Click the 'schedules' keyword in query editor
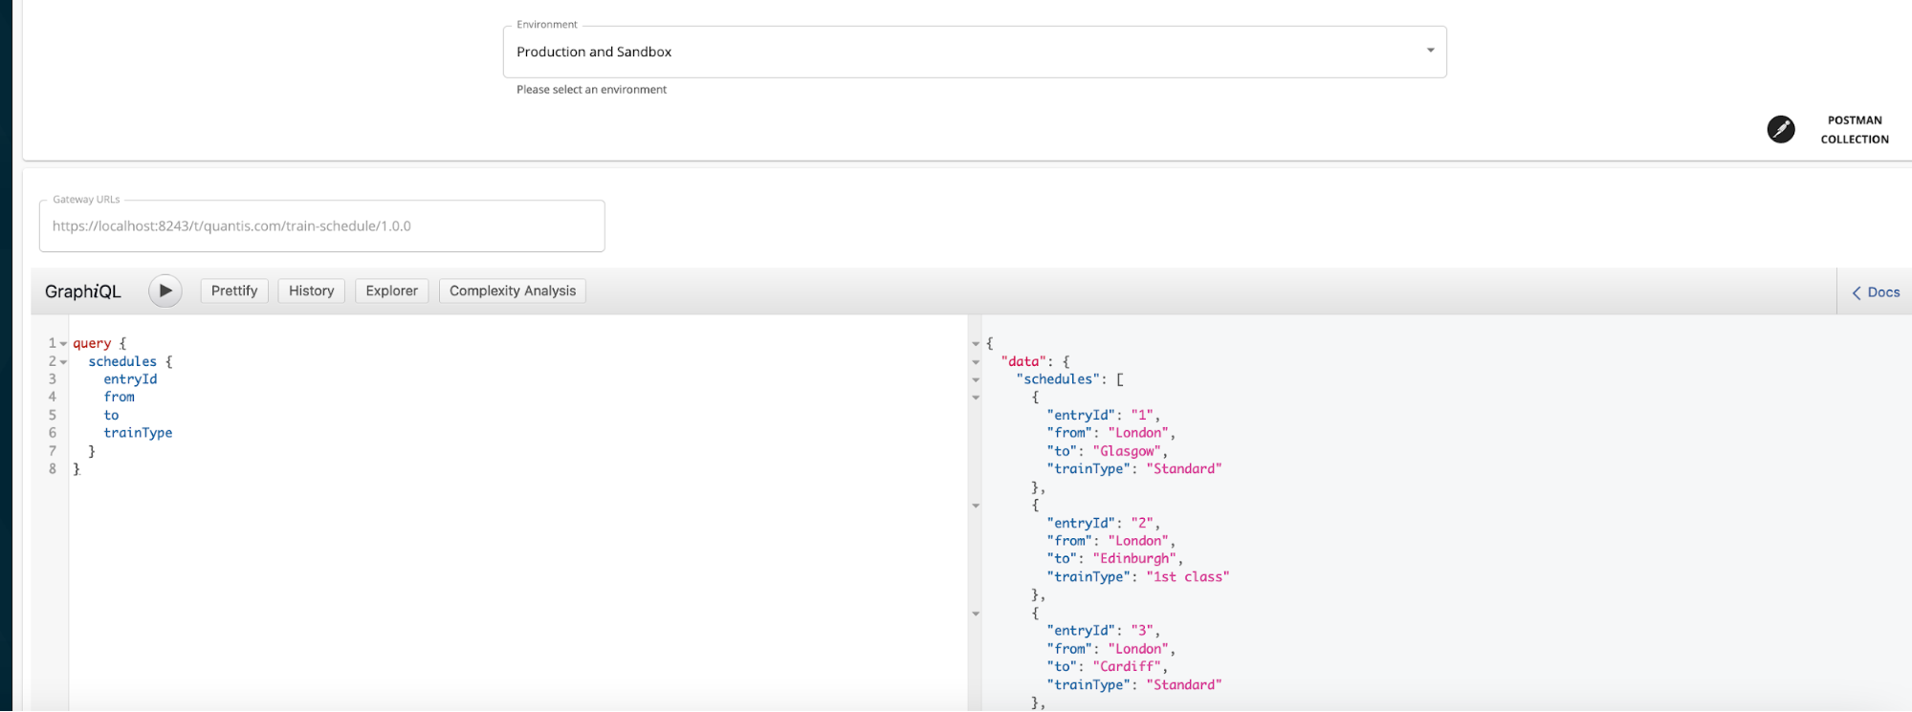Screen dimensions: 1912x712 point(122,361)
